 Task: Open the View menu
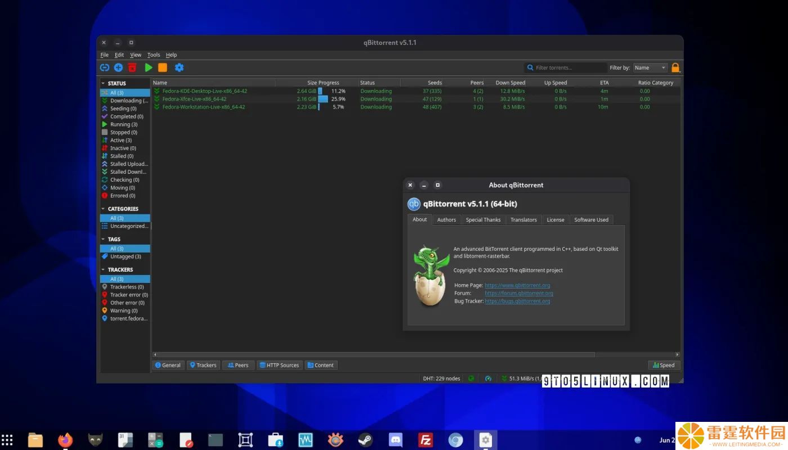click(x=136, y=55)
